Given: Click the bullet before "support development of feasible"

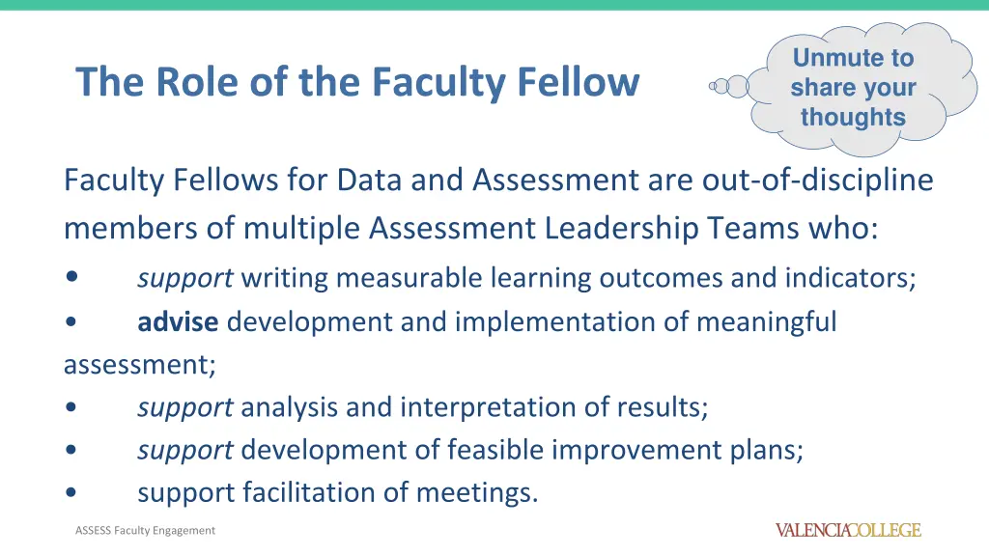Looking at the screenshot, I should (x=73, y=451).
